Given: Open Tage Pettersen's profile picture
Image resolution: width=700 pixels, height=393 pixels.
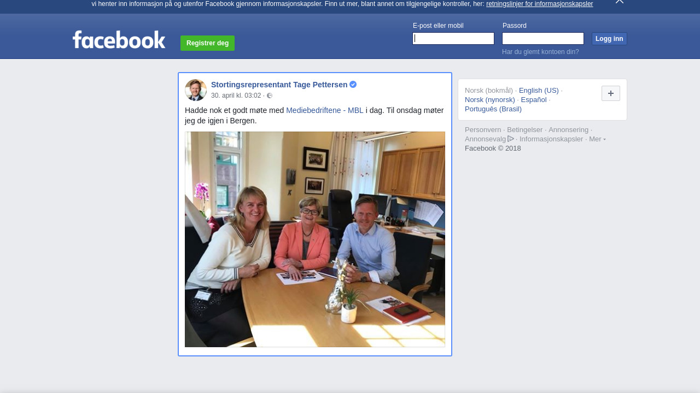Looking at the screenshot, I should coord(196,90).
